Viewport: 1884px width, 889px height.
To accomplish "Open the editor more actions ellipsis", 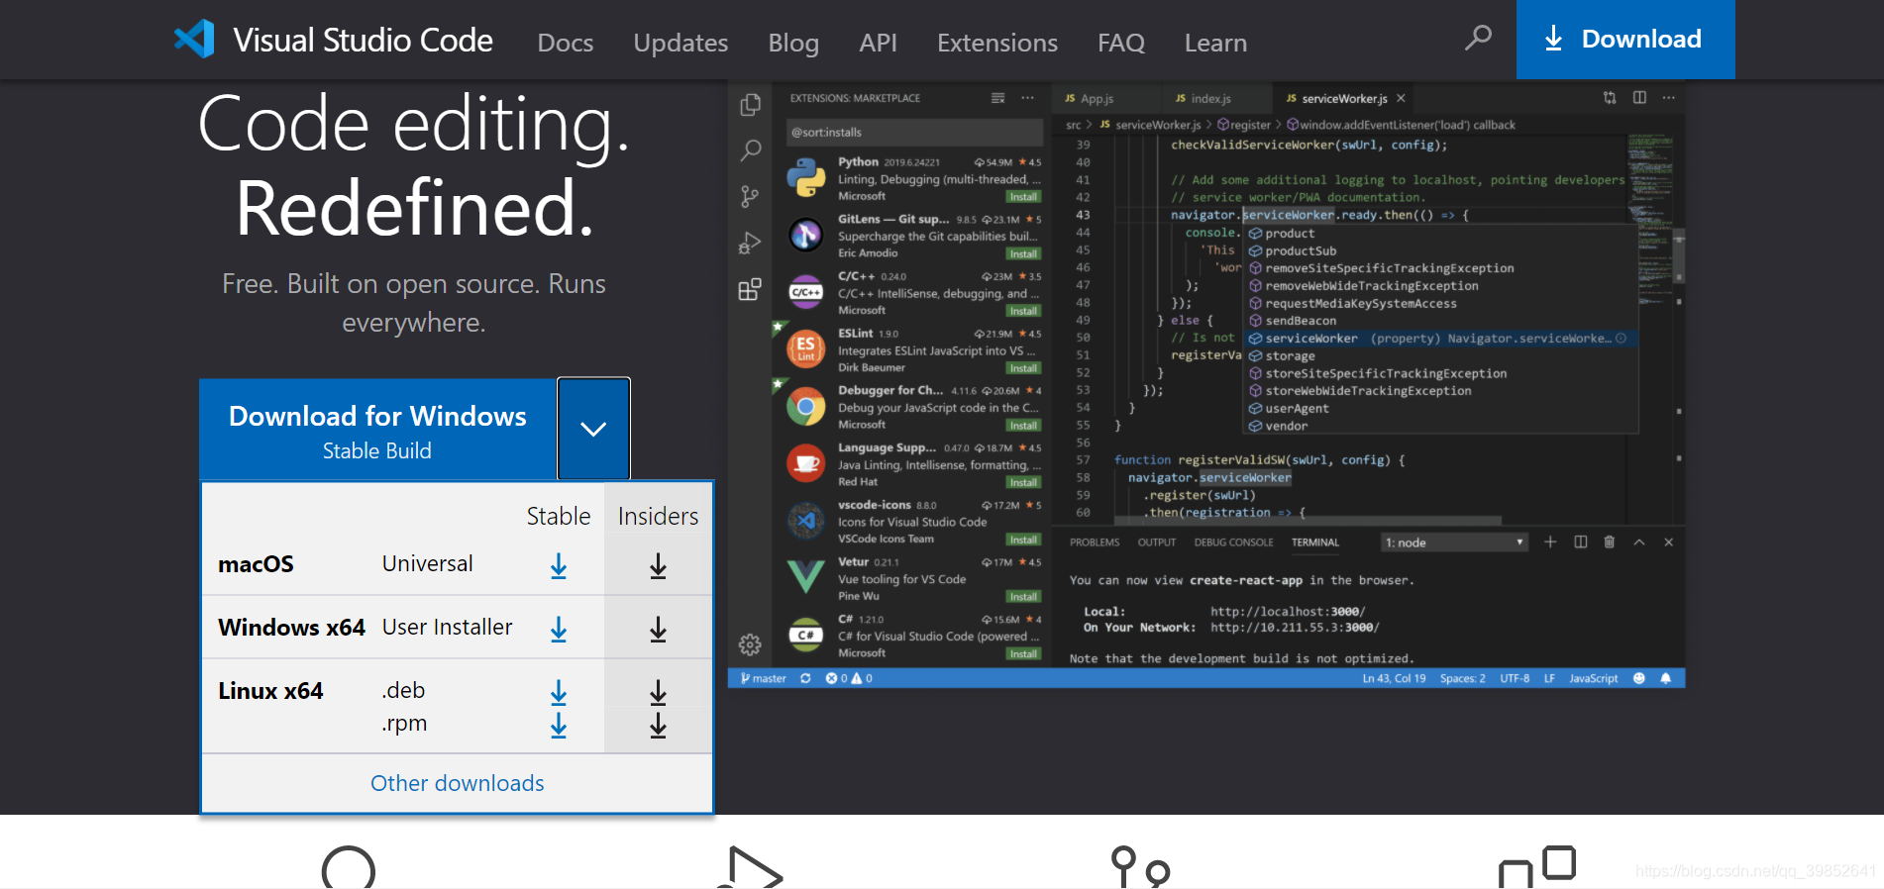I will click(1669, 97).
